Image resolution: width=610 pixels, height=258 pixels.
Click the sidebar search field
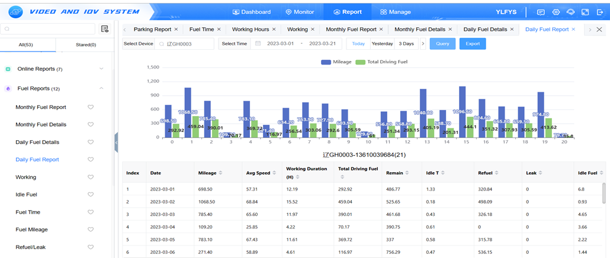click(47, 29)
